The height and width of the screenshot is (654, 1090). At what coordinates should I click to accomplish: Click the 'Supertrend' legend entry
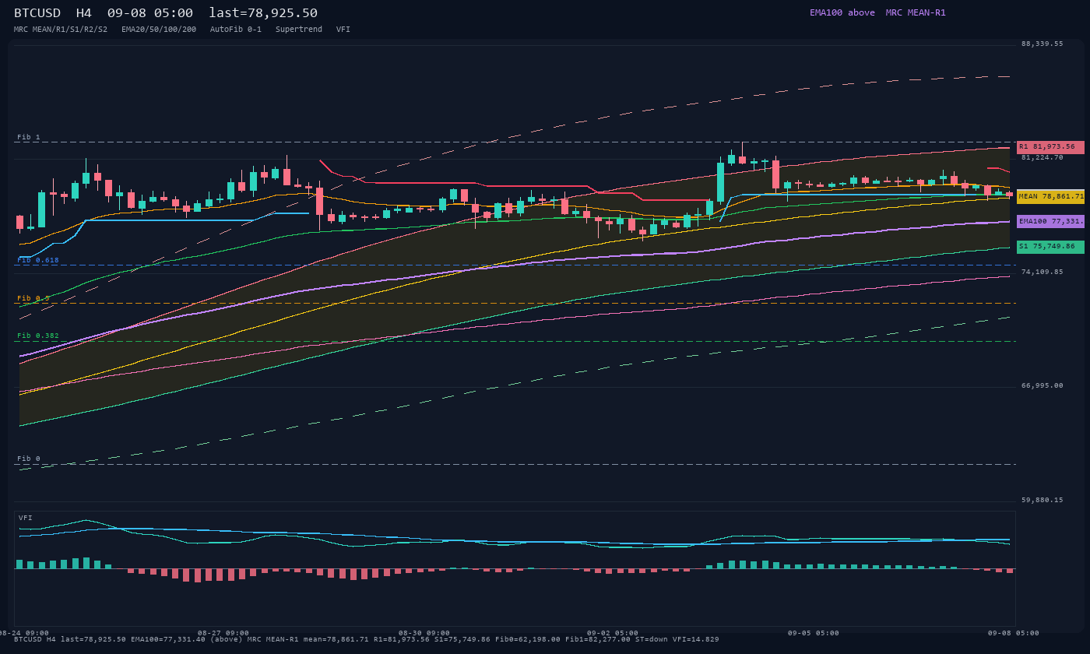coord(299,30)
